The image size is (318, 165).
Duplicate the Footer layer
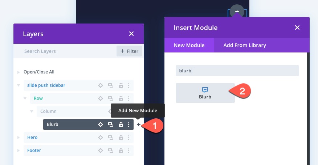pyautogui.click(x=110, y=151)
